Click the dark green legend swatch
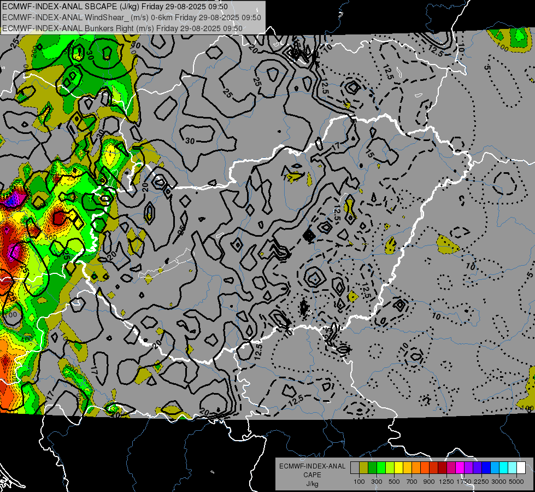 [372, 468]
